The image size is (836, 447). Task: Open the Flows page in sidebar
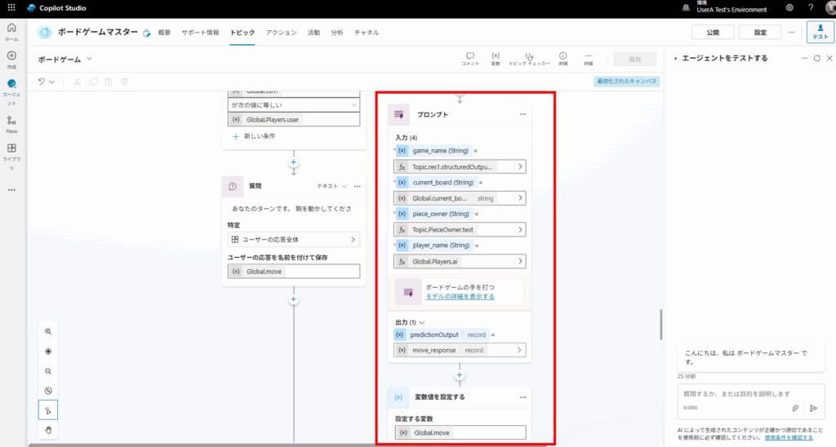pos(11,124)
